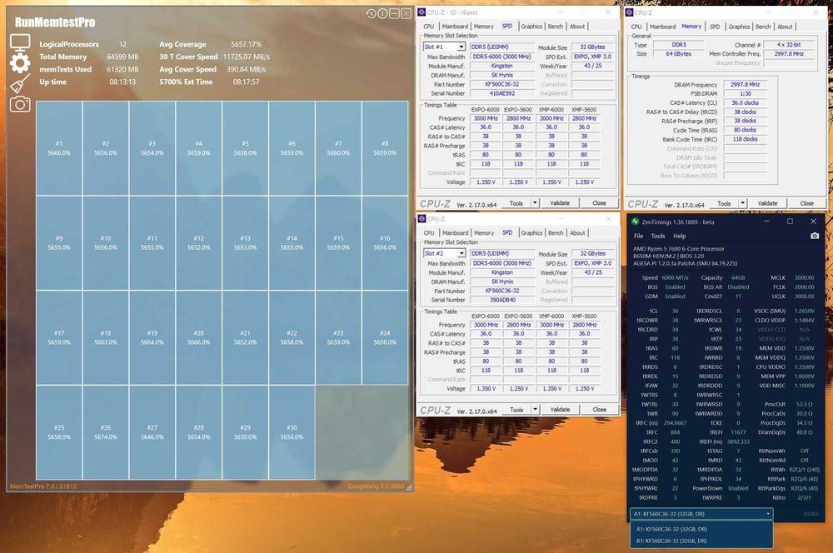Click MemTestPro 7.0 / 21812 footer text
833x553 pixels.
pyautogui.click(x=43, y=486)
